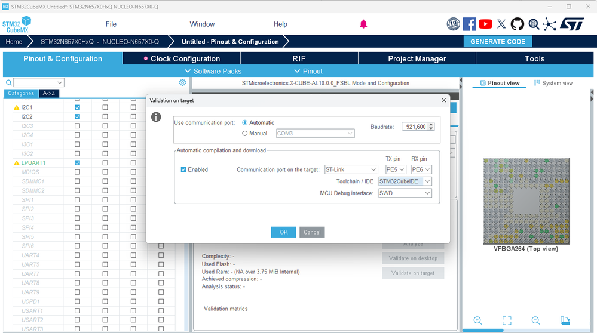Open the Toolchain / IDE STM32CubeIDE dropdown
Screen dimensions: 597x336
click(x=405, y=181)
